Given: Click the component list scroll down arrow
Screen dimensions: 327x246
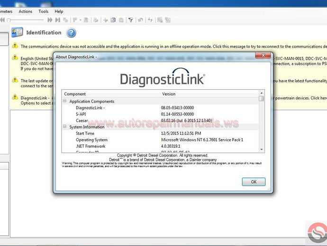Looking at the screenshot, I should (x=261, y=150).
